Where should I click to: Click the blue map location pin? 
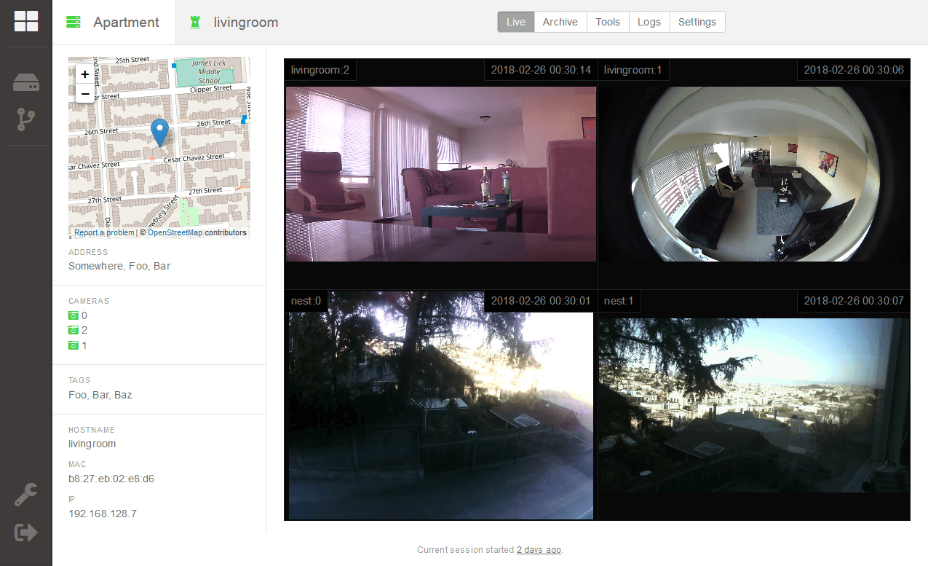pos(159,133)
